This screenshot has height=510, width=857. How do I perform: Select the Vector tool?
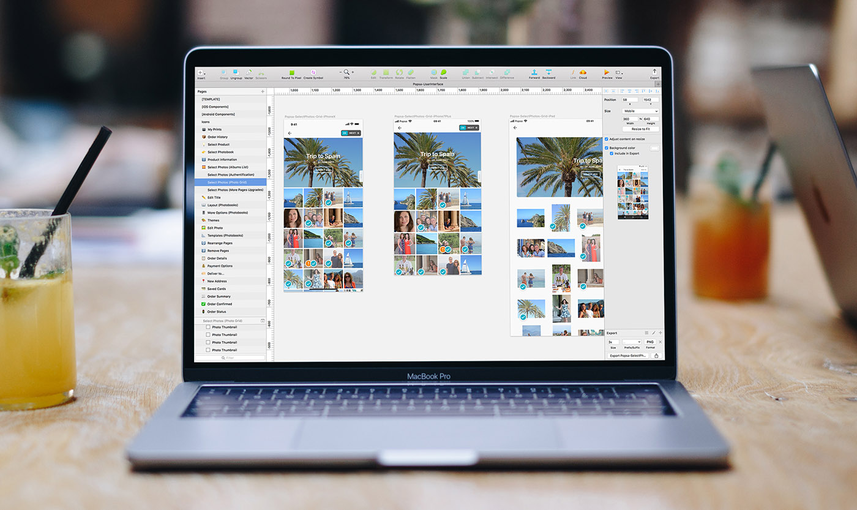pyautogui.click(x=249, y=72)
